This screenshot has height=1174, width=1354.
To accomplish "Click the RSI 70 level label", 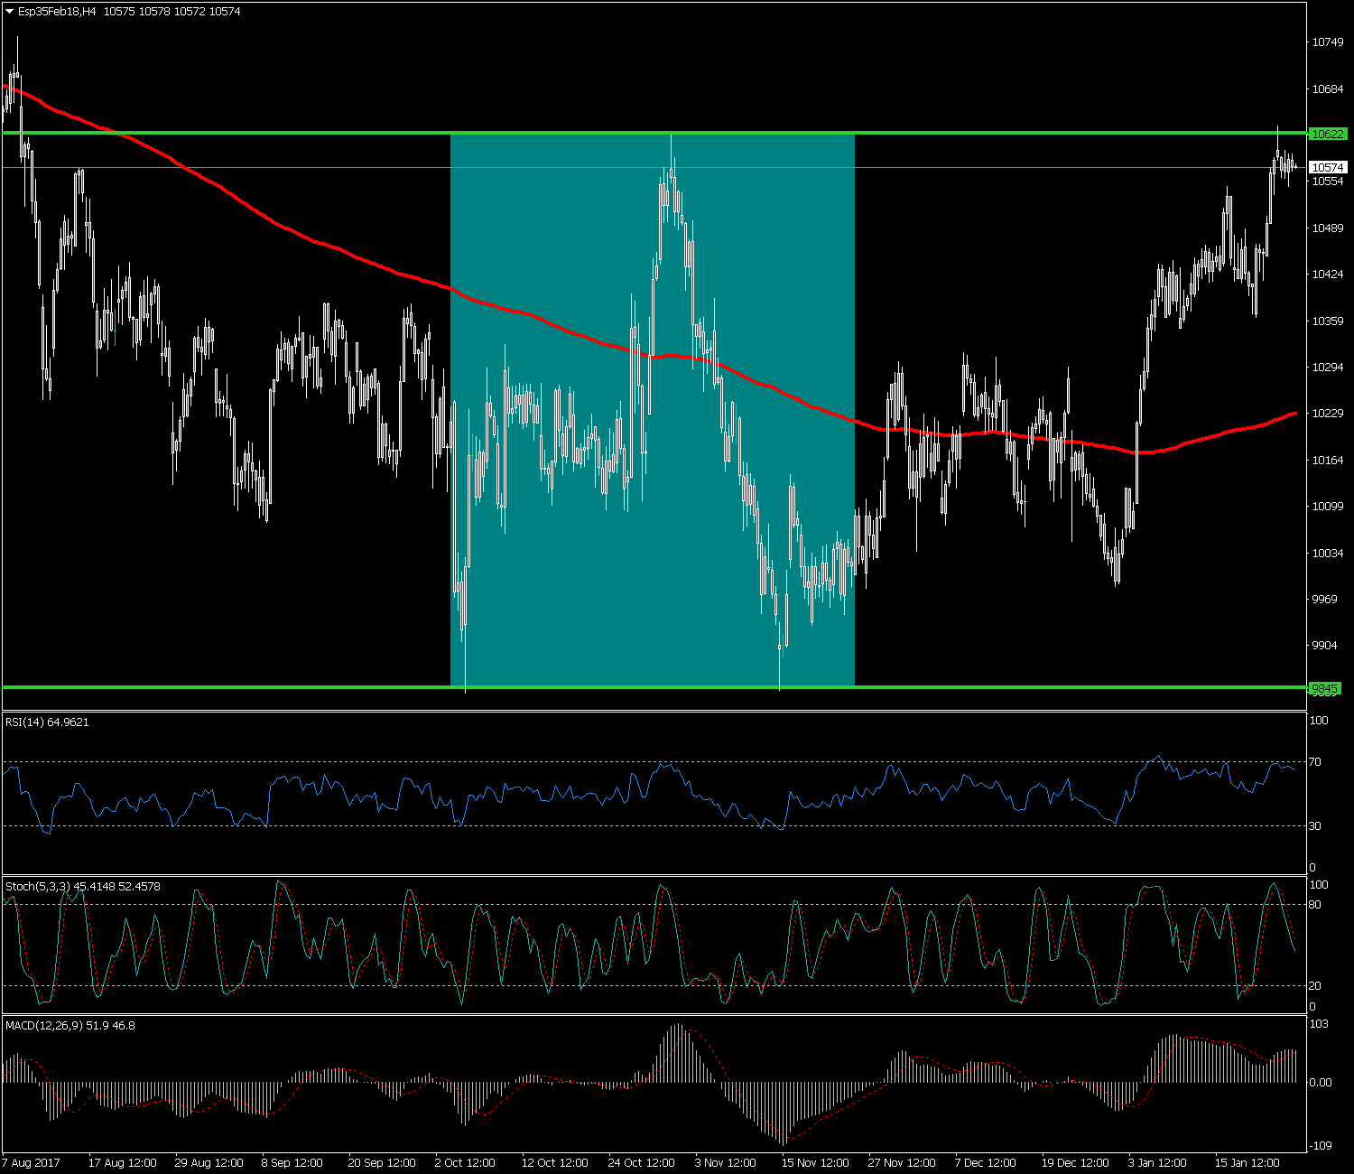I will tap(1315, 762).
